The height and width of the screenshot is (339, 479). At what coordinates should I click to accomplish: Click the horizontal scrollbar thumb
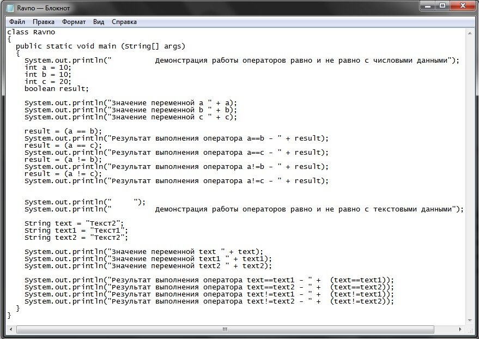225,329
